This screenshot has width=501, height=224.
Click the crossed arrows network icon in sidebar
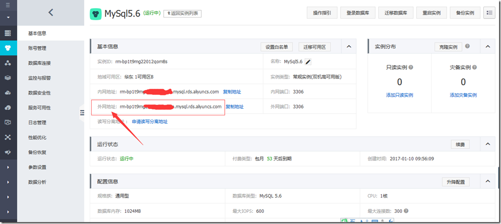click(x=8, y=137)
